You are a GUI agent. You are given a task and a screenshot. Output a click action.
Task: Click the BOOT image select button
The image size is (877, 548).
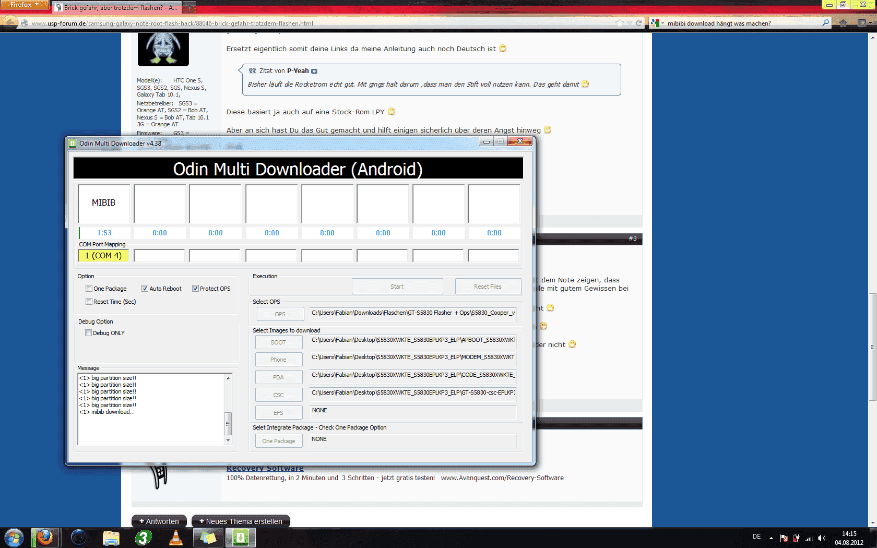(279, 342)
